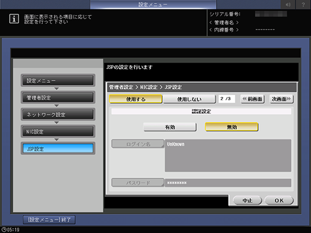Open 設定メニュー in the sidebar
The width and height of the screenshot is (311, 233).
(x=58, y=80)
